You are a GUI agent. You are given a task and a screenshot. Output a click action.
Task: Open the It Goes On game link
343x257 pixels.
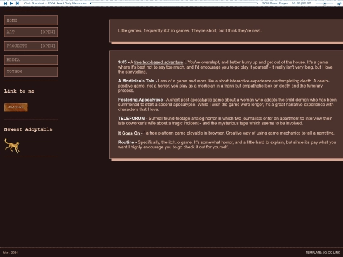130,133
